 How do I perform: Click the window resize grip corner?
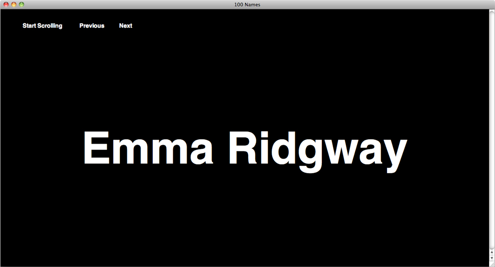pyautogui.click(x=492, y=264)
